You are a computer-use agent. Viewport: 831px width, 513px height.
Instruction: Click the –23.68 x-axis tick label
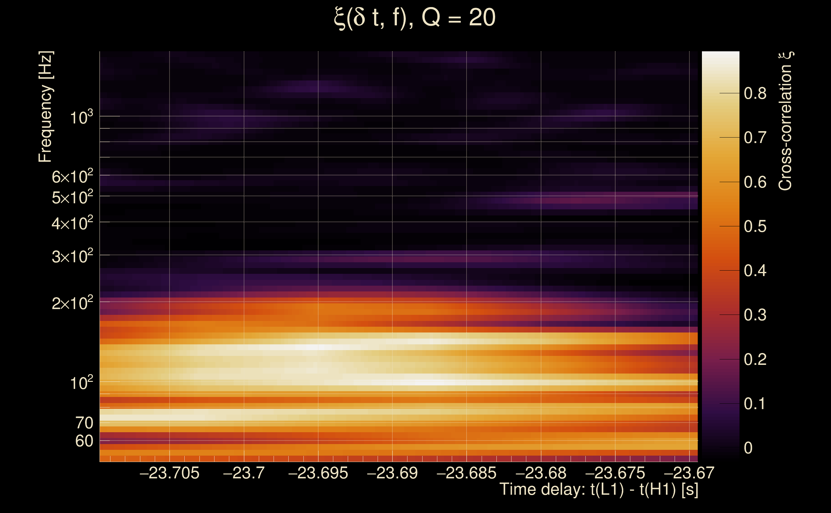tap(541, 473)
